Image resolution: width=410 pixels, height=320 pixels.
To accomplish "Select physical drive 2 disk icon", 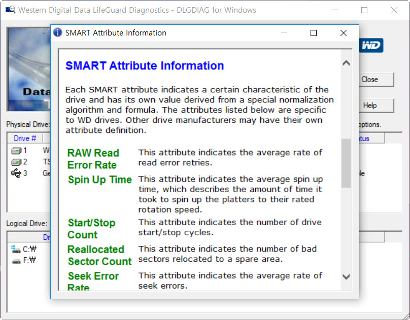I will 16,162.
